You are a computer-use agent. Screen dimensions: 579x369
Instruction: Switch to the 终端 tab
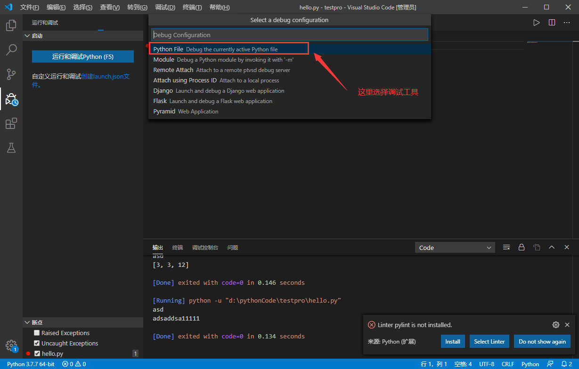(178, 248)
